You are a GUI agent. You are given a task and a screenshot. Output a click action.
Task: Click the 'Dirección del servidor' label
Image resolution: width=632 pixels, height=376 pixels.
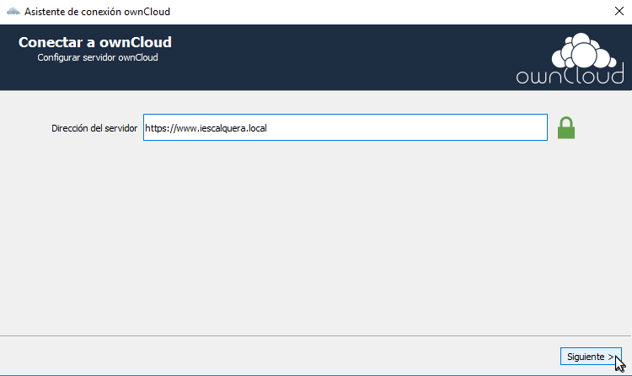point(94,128)
